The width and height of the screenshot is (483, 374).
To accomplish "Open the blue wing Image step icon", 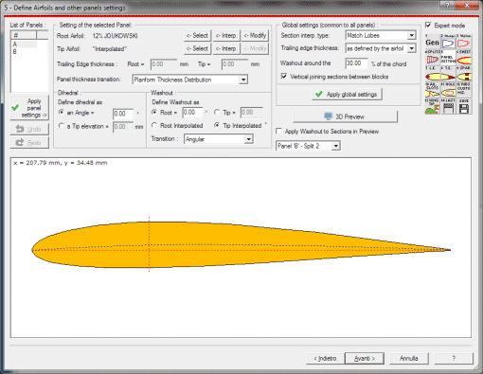I will (448, 42).
